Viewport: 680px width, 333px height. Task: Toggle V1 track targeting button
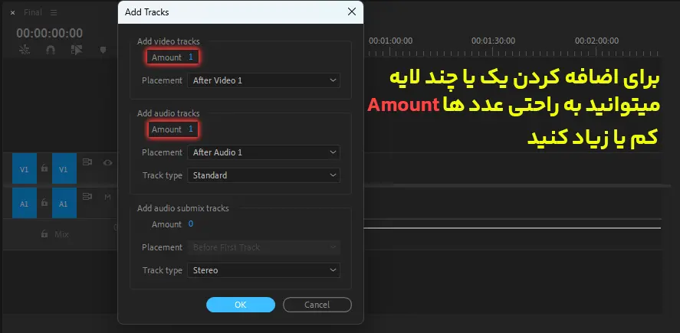(x=64, y=168)
